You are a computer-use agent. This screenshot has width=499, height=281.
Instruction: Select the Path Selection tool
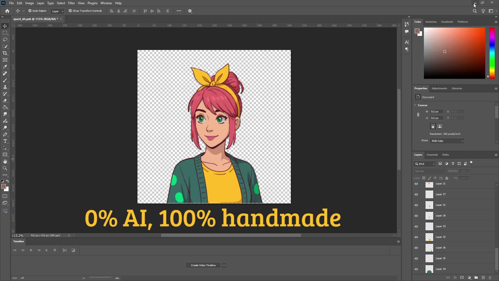(x=5, y=148)
